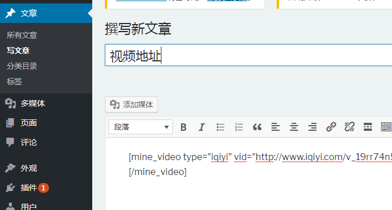392x210 pixels.
Task: Toggle italic formatting
Action: coord(202,127)
